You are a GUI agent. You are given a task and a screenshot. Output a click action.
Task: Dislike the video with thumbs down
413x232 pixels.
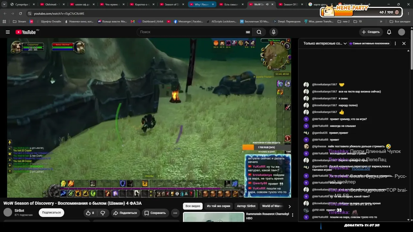click(x=103, y=213)
